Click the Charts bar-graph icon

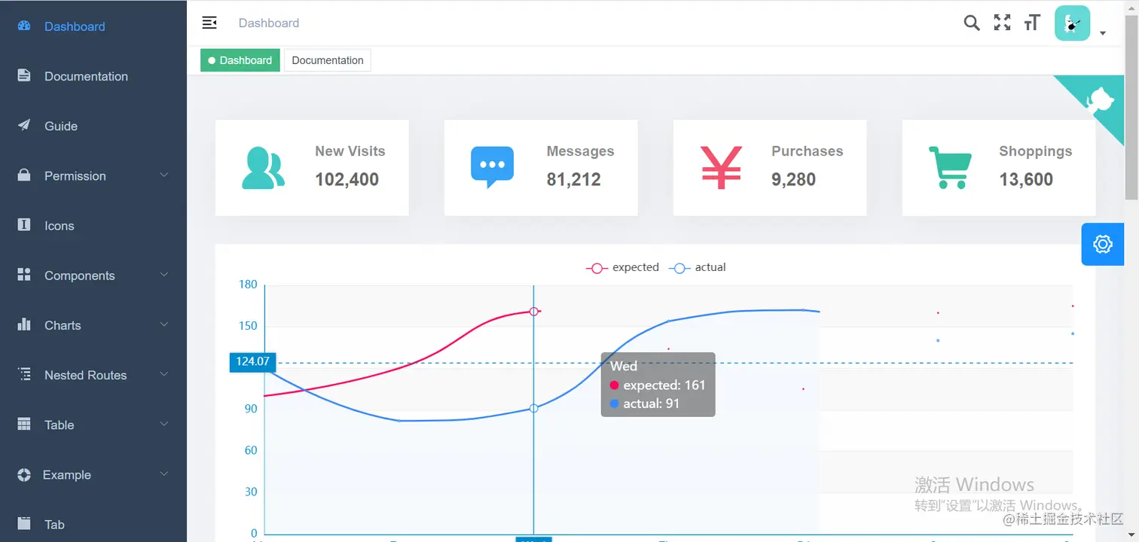[x=23, y=324]
